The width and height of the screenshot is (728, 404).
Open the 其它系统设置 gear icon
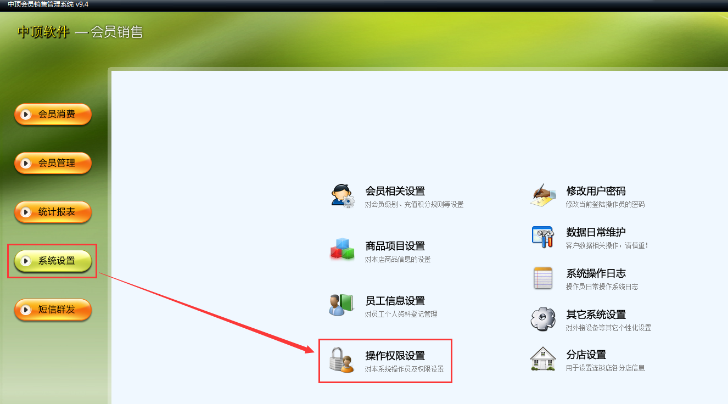click(x=543, y=318)
